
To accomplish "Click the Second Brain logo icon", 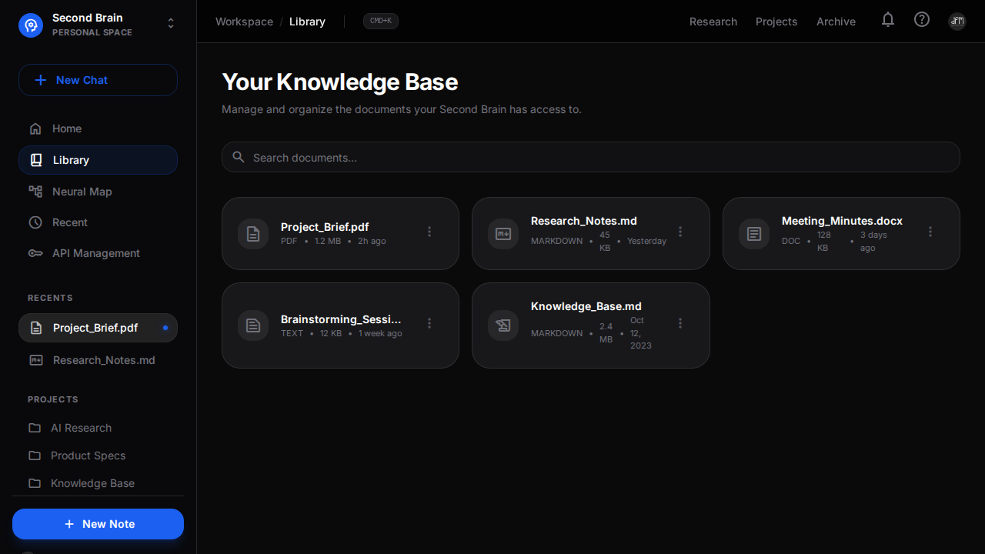I will pyautogui.click(x=31, y=25).
